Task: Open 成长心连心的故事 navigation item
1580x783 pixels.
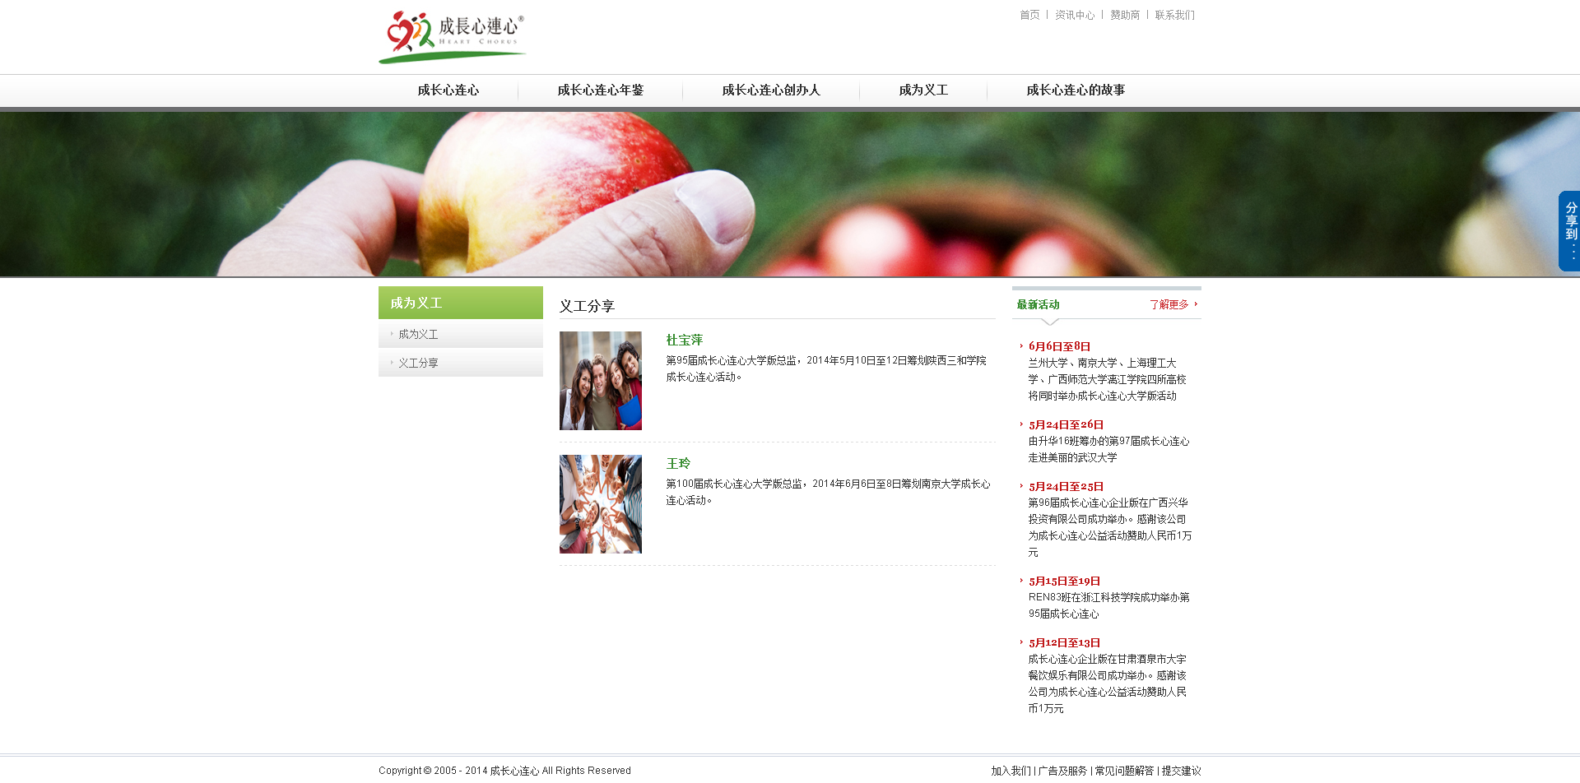Action: (x=1075, y=90)
